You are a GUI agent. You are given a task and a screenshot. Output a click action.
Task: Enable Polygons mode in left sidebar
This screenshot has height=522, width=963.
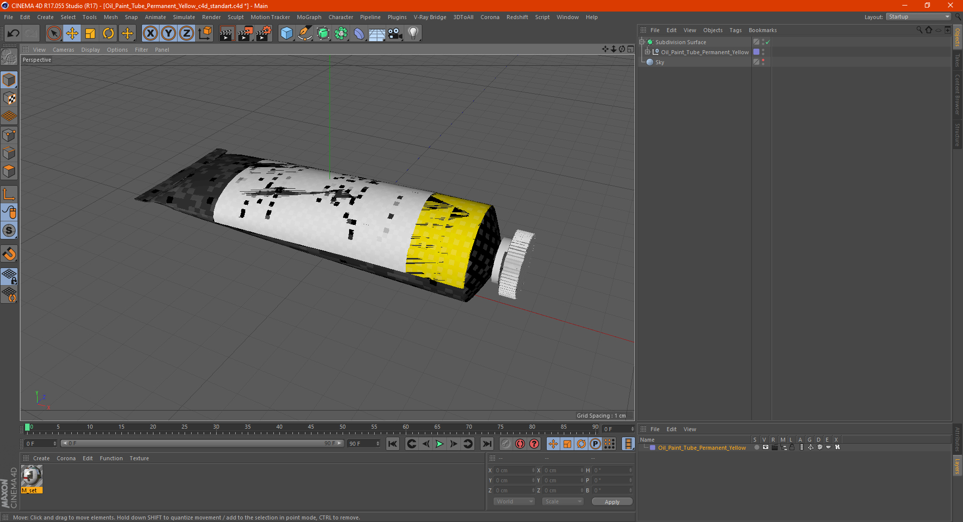click(9, 171)
